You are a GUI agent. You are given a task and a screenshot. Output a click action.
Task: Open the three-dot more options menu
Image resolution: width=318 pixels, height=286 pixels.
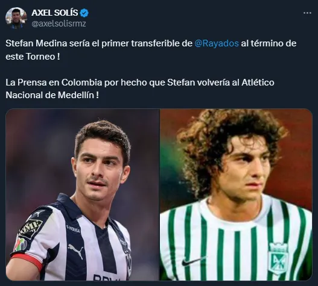pyautogui.click(x=307, y=13)
